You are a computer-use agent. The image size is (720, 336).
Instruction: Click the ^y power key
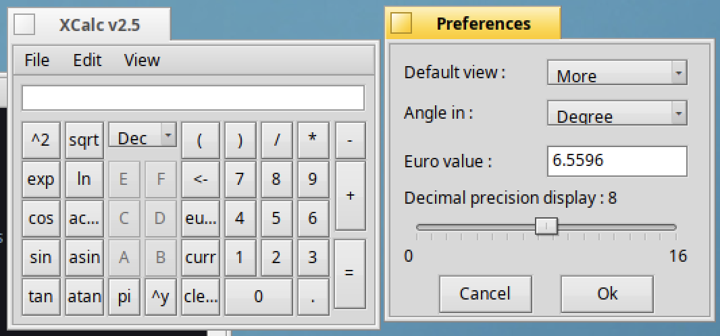pyautogui.click(x=161, y=297)
